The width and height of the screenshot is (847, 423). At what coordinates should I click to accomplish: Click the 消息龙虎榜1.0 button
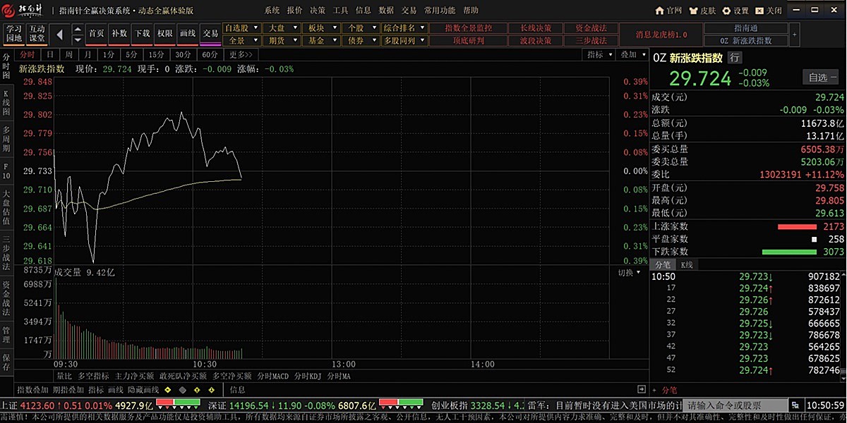click(x=661, y=35)
